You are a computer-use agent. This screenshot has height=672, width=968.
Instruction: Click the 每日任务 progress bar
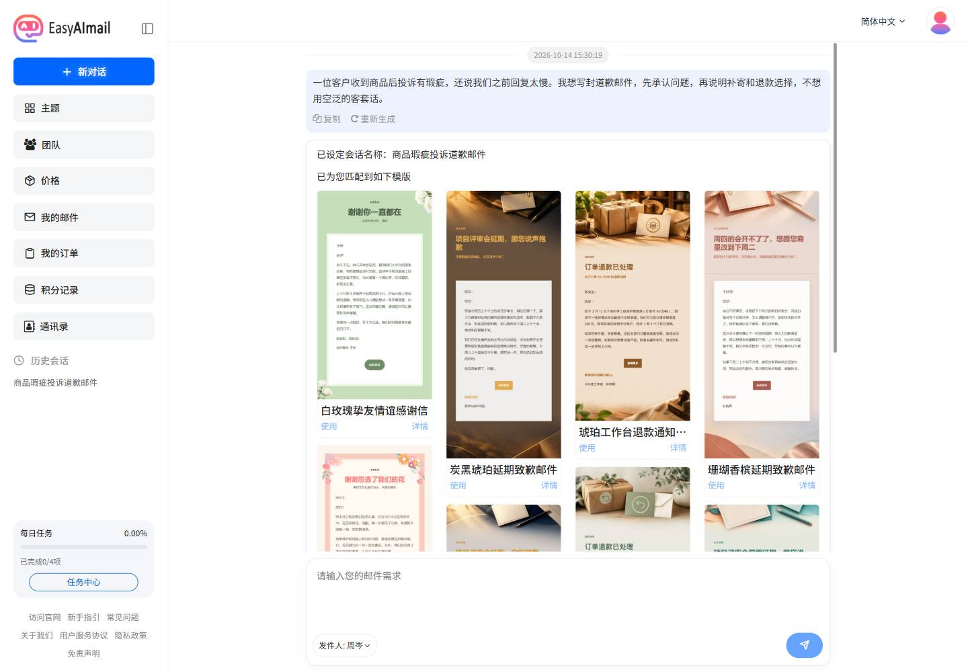[x=84, y=547]
